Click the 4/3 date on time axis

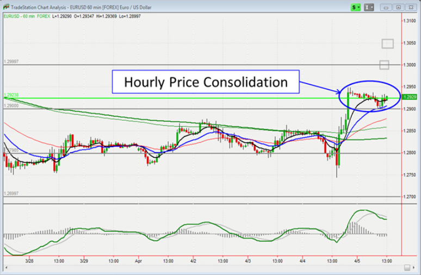248,261
